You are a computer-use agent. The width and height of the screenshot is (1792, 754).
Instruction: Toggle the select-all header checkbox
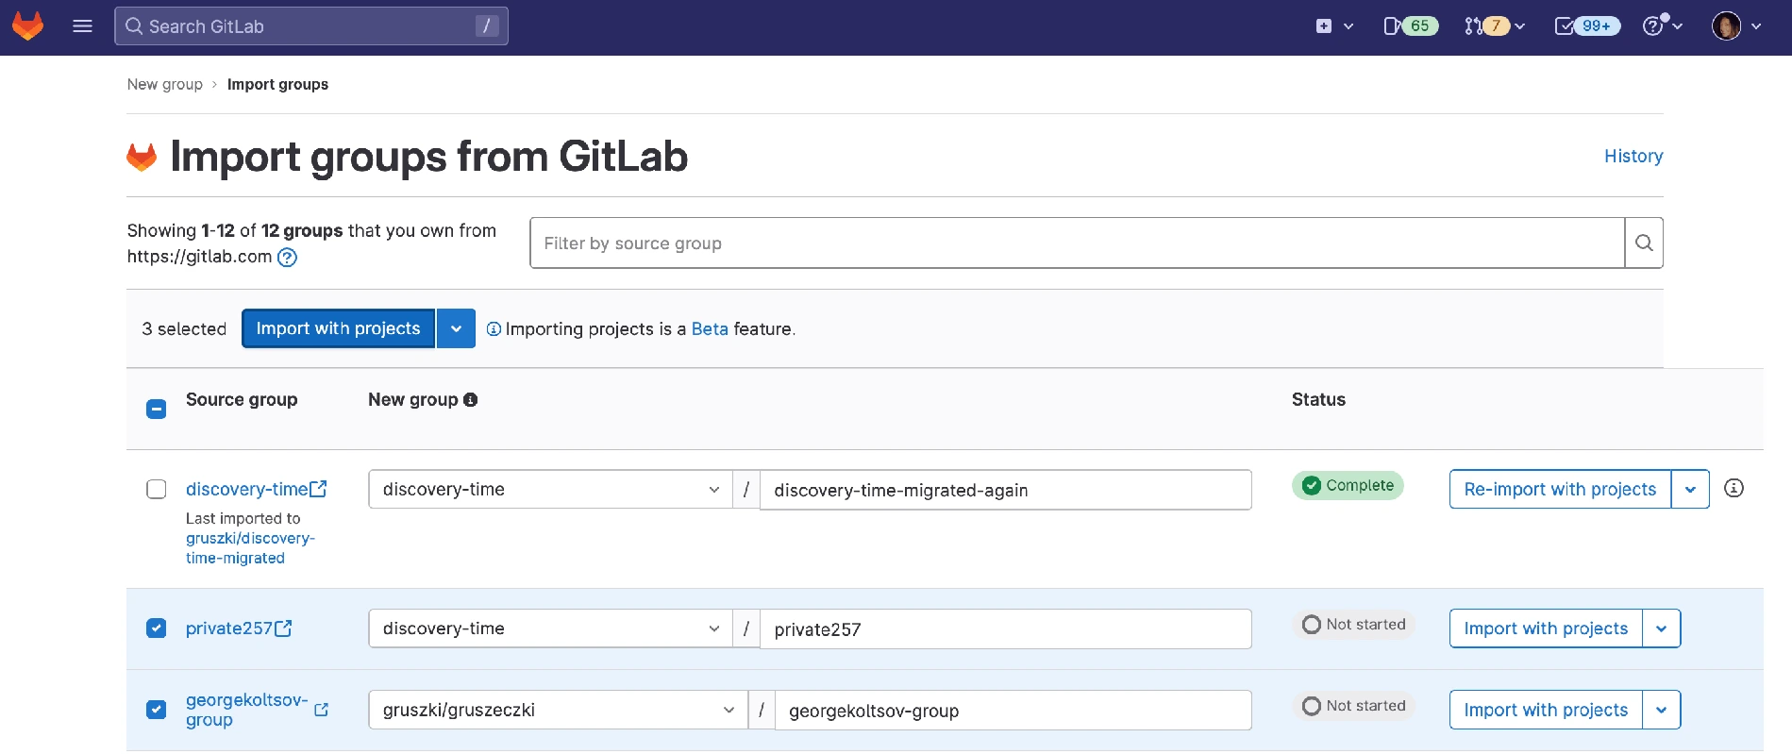[x=157, y=409]
